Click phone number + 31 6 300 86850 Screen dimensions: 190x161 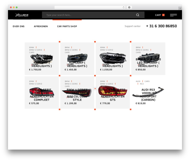[x=161, y=26]
